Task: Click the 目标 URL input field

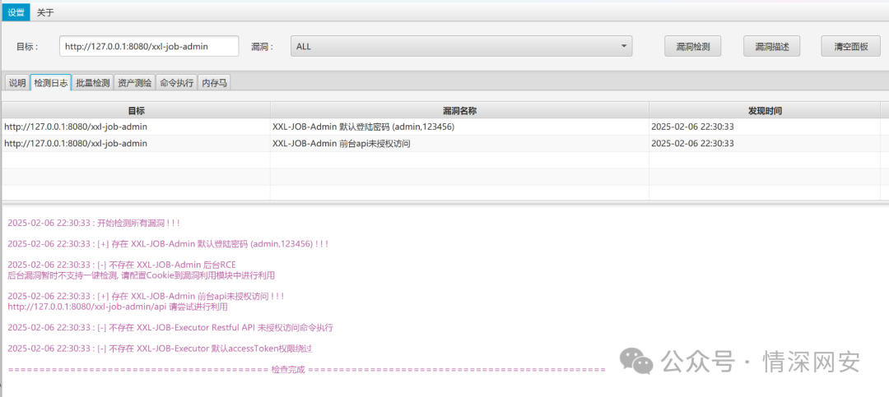Action: (x=149, y=46)
